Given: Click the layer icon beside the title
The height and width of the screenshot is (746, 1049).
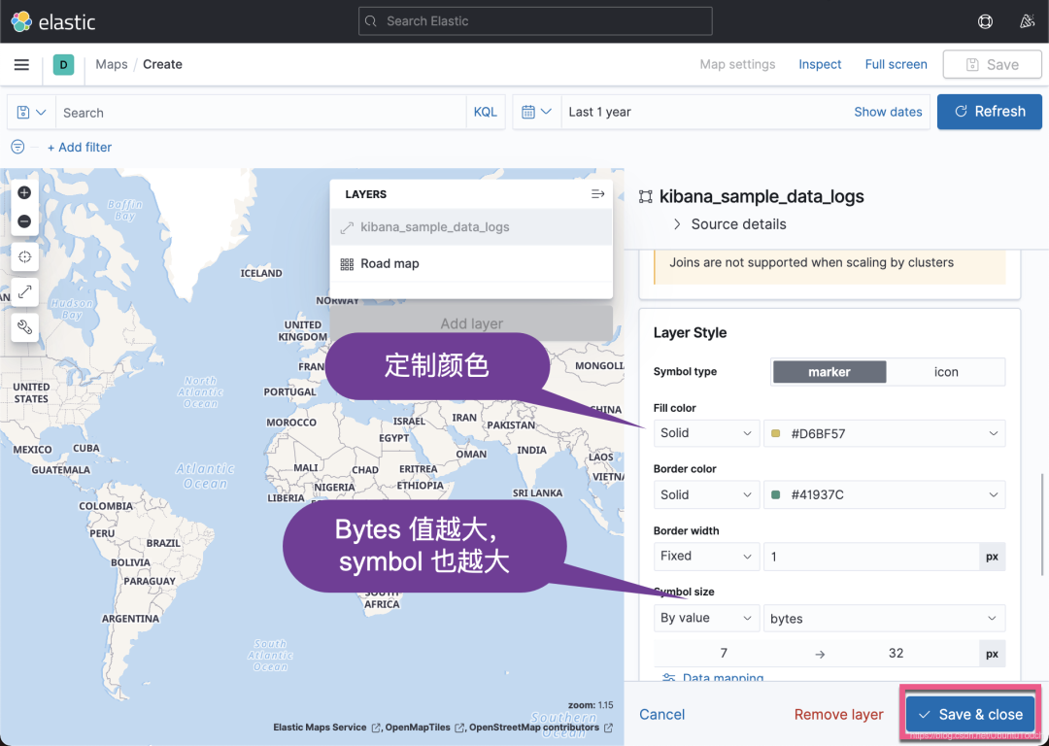Looking at the screenshot, I should 646,196.
